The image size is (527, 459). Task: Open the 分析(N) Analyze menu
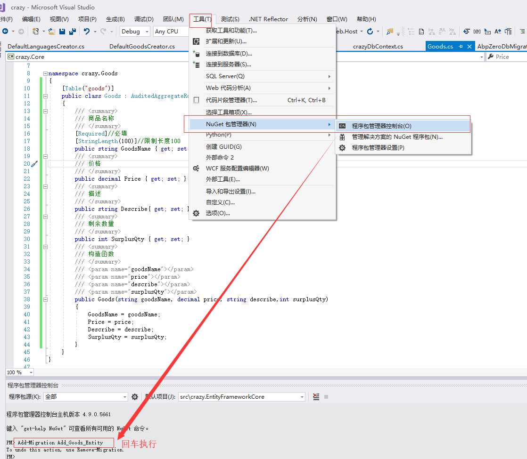point(307,19)
